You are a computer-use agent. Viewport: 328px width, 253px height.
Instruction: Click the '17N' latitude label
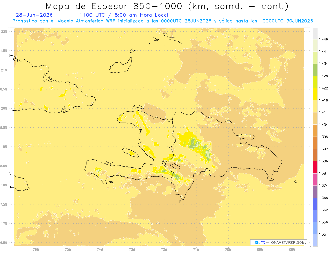click(4, 224)
